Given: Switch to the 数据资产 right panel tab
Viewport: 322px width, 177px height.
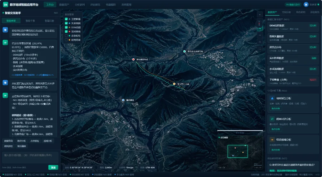Looking at the screenshot, I should point(272,12).
